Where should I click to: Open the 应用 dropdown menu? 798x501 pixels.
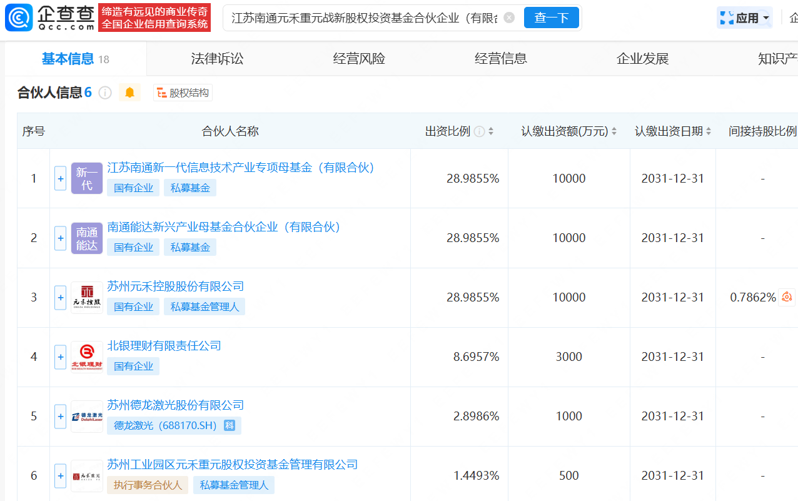pyautogui.click(x=744, y=18)
